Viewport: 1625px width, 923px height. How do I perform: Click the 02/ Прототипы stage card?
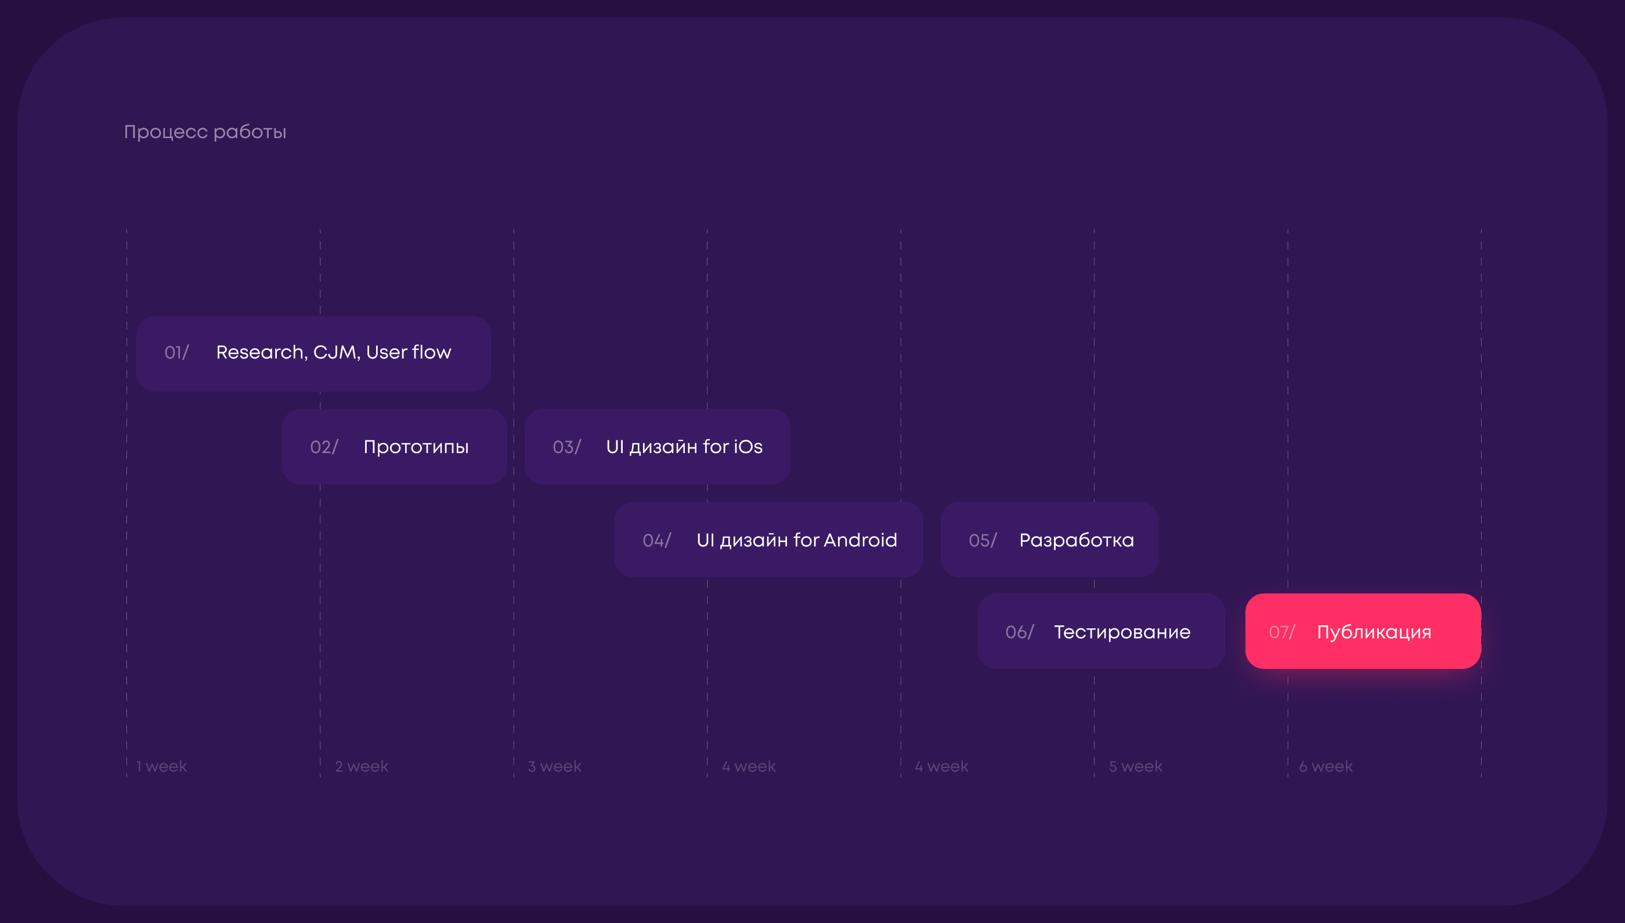pos(395,446)
